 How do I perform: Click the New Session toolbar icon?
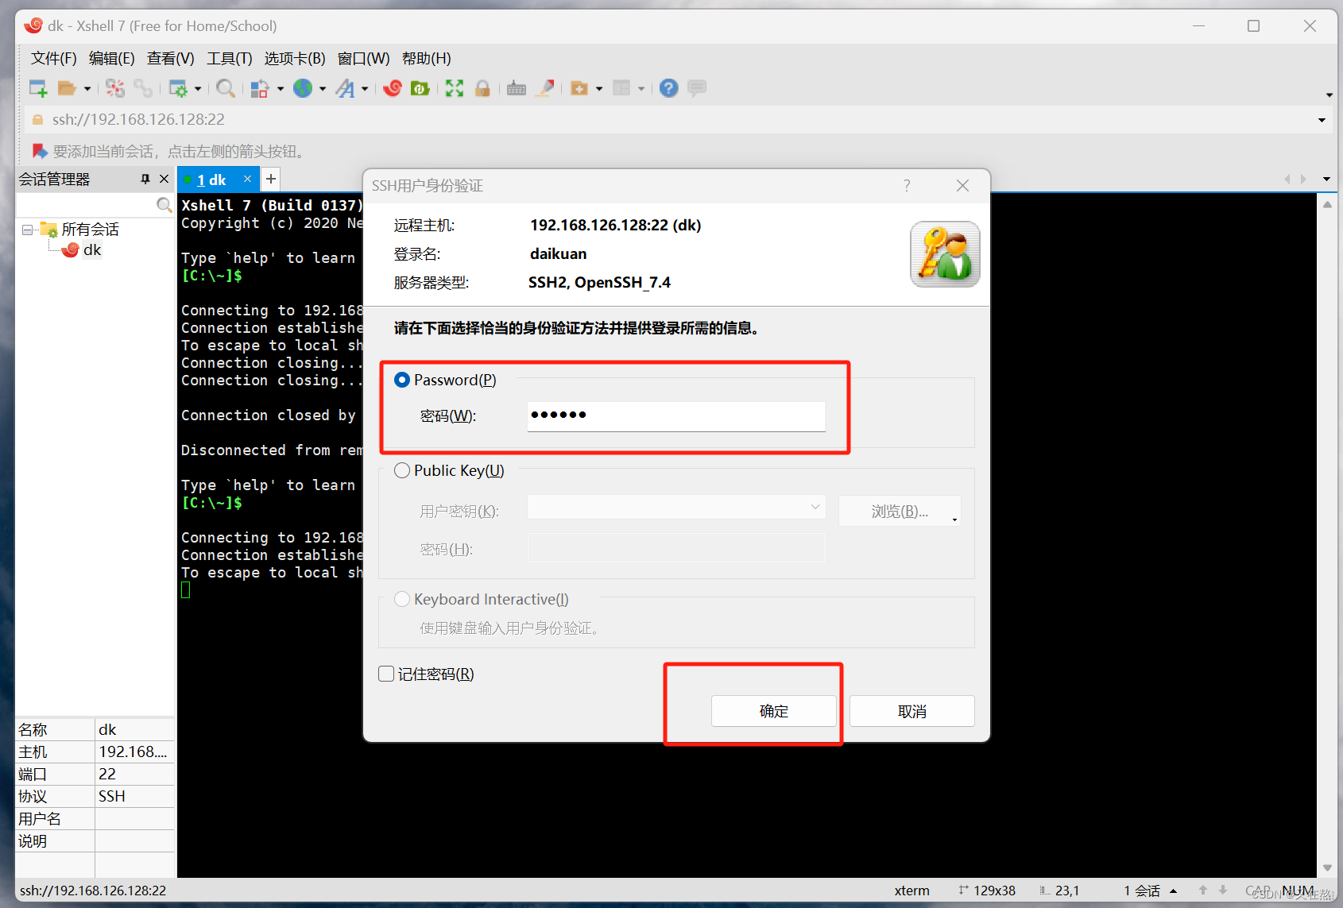(x=38, y=88)
